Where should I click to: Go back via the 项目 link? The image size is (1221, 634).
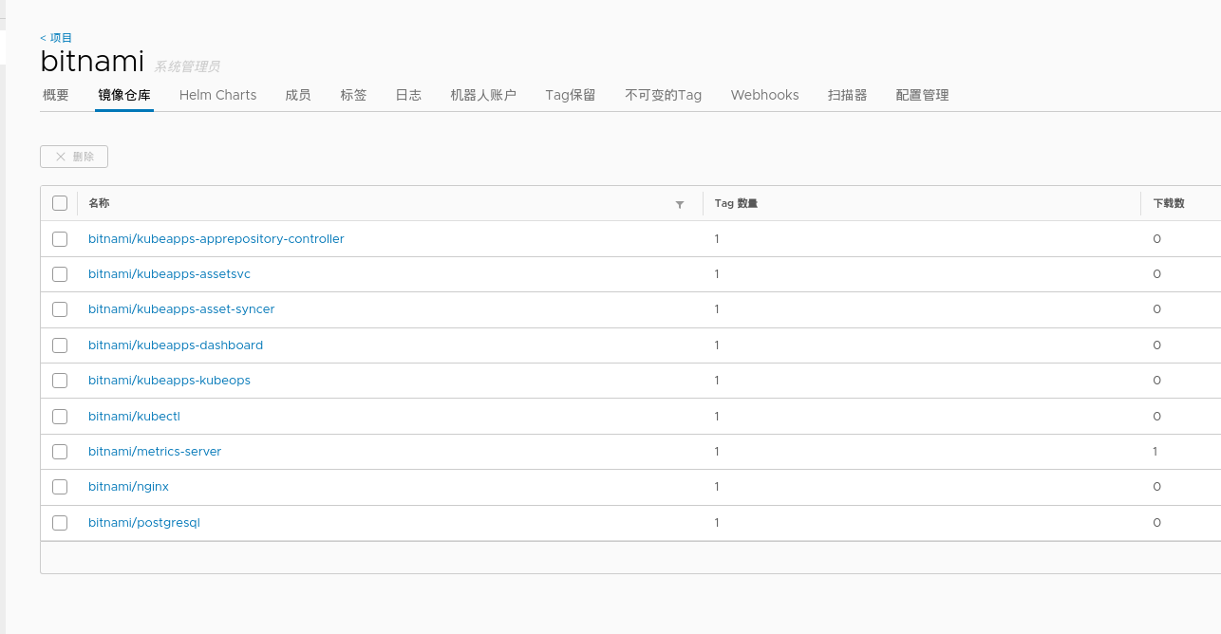pos(56,38)
